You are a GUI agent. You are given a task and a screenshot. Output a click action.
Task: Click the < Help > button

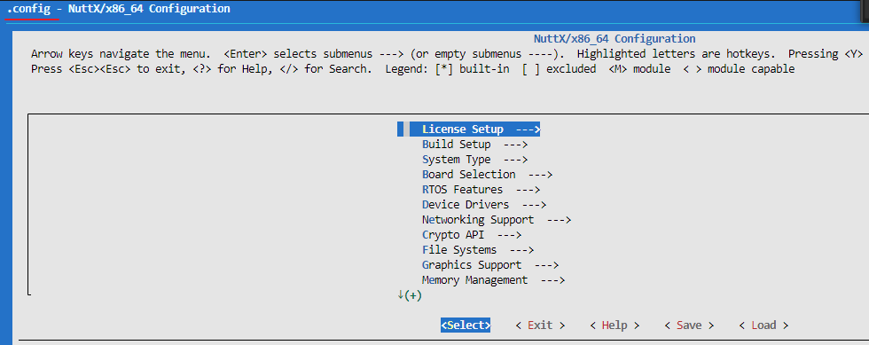pos(615,325)
